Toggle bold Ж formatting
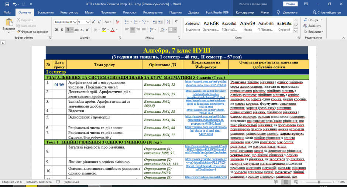 click(56, 30)
